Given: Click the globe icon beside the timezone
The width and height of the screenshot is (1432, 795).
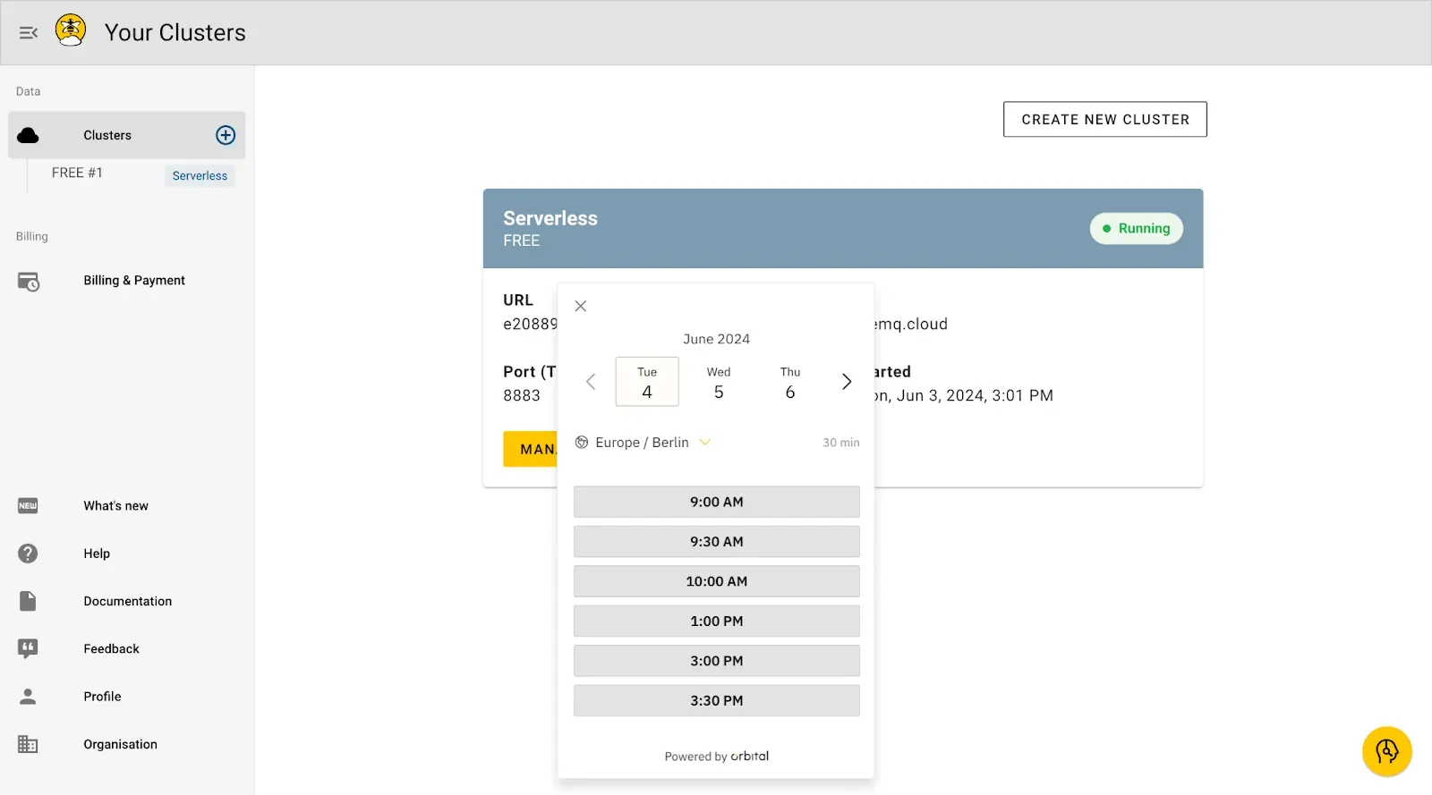Looking at the screenshot, I should (582, 443).
